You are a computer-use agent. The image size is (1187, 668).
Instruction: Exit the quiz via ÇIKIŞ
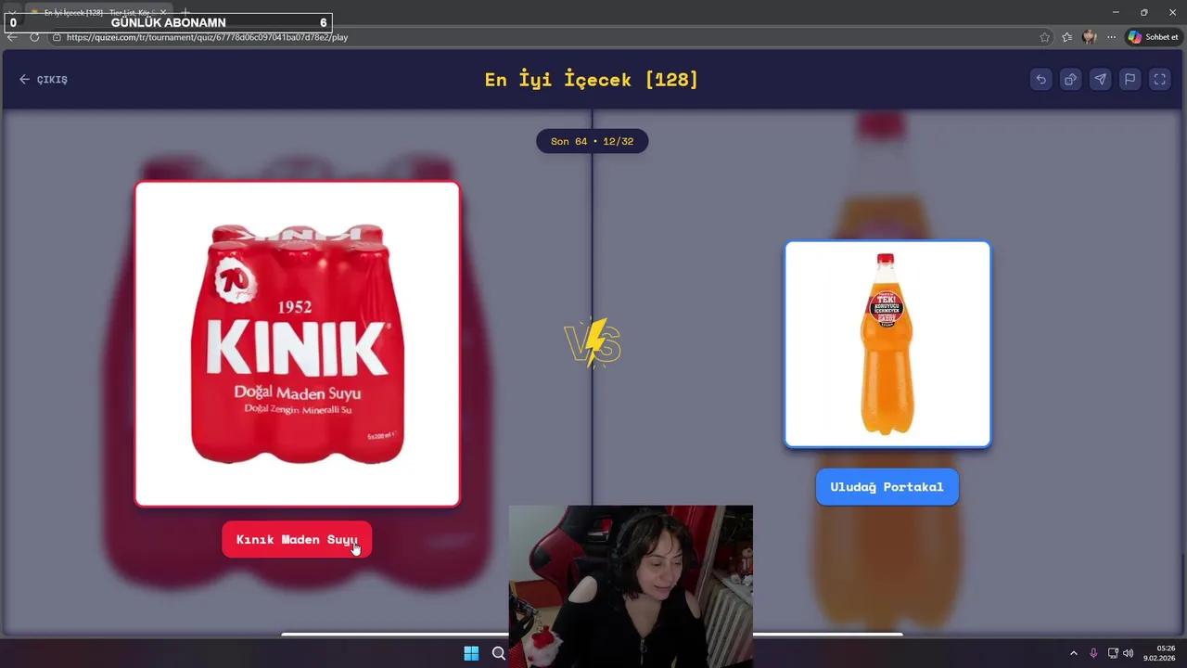[44, 80]
